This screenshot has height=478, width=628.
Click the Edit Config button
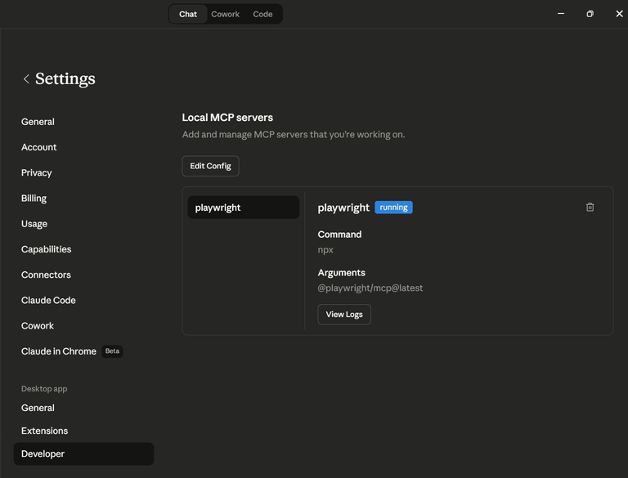[x=210, y=166]
